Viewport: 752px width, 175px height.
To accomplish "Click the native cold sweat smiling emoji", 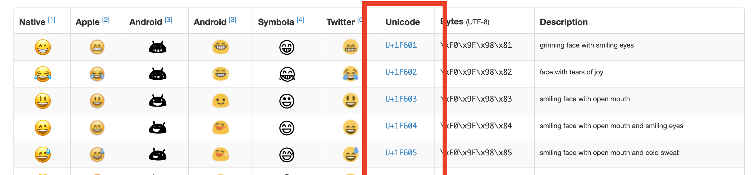I will pyautogui.click(x=43, y=155).
